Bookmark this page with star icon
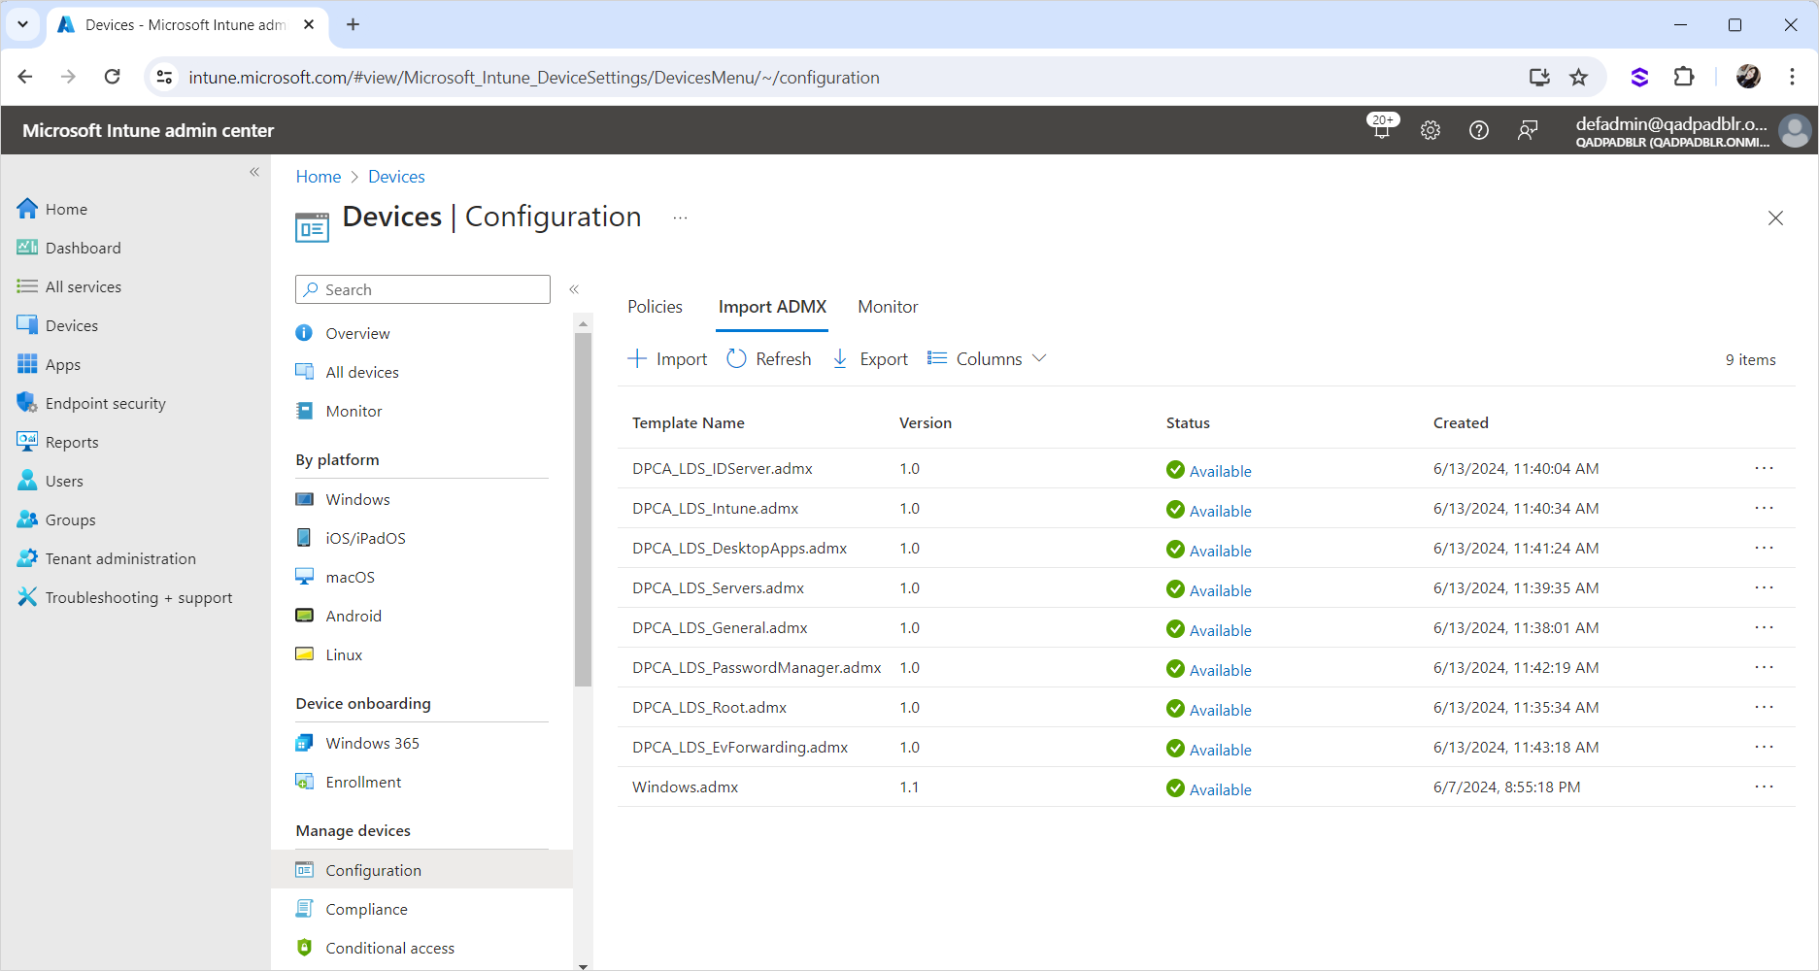Viewport: 1819px width, 971px height. click(1579, 78)
